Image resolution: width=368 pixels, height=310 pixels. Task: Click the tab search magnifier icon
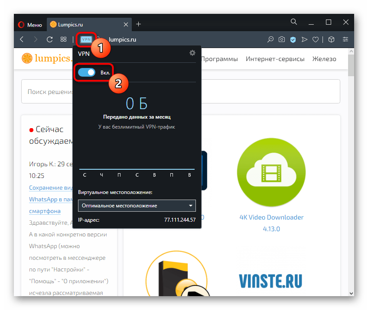coord(294,22)
